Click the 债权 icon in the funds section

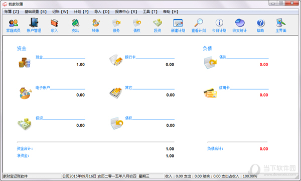point(117,123)
